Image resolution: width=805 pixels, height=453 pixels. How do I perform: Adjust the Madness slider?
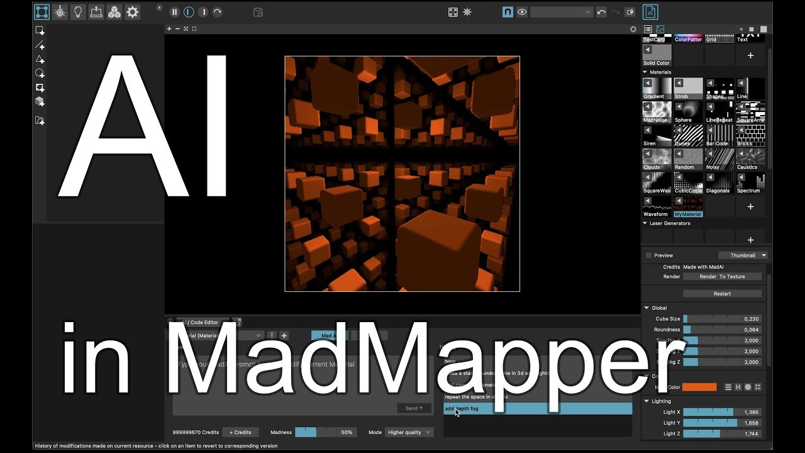point(326,432)
